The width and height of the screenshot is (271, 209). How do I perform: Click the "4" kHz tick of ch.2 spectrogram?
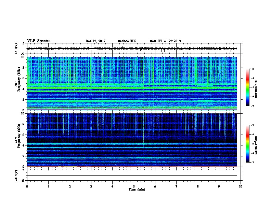coord(24,145)
